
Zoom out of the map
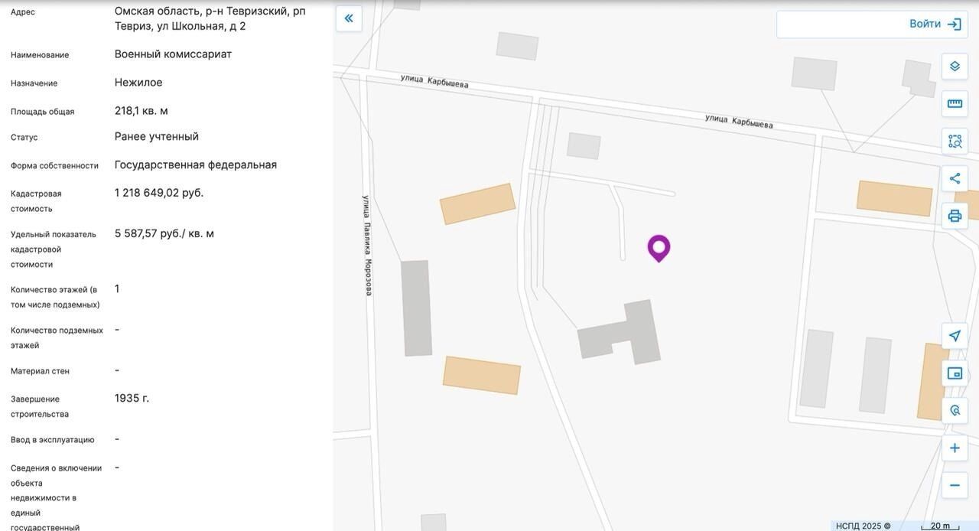(x=955, y=485)
